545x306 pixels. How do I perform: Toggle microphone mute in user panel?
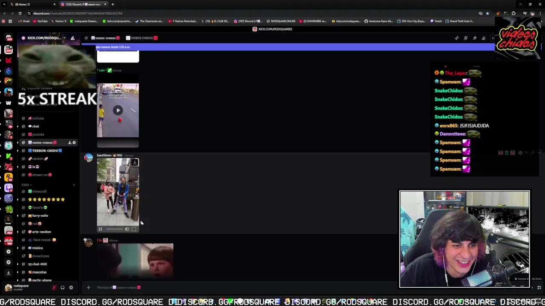(x=54, y=288)
